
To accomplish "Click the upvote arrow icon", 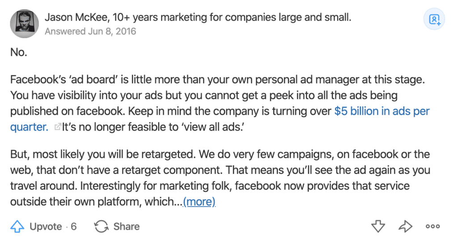I will (x=17, y=226).
